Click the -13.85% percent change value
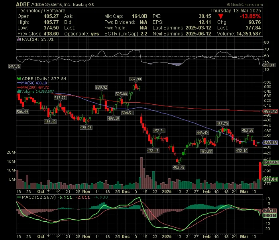279x240 pixels. (250, 16)
